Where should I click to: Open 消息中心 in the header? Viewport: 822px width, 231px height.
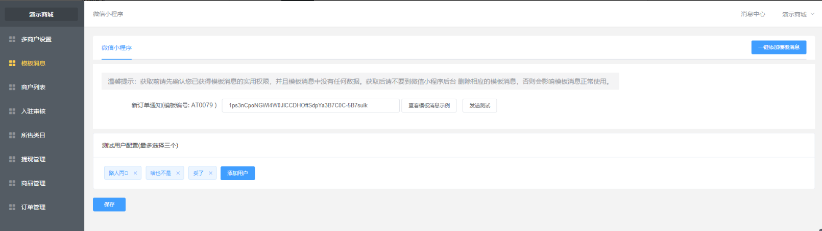(x=753, y=14)
